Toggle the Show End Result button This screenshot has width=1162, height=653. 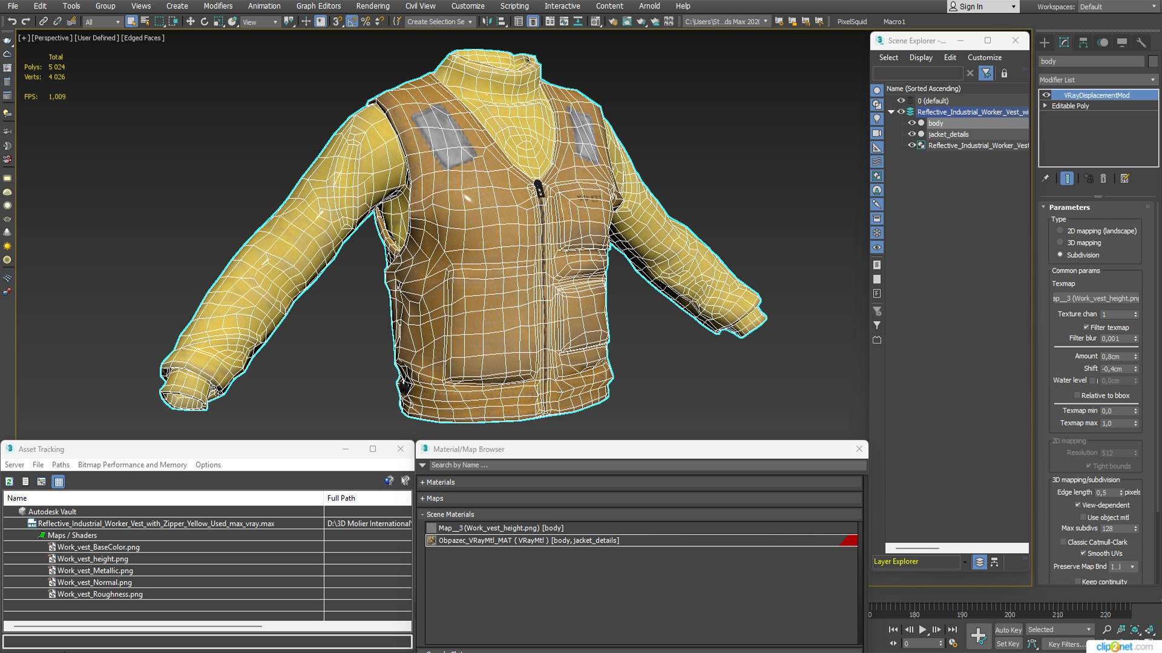[1067, 178]
